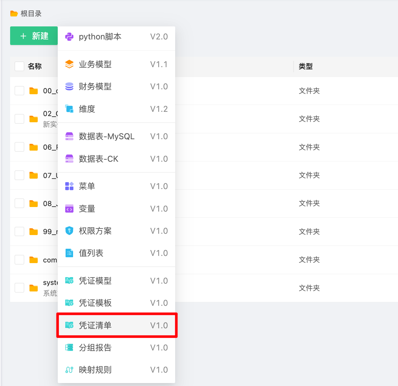Screen dimensions: 398x386
Task: Select the checkbox for the com folder
Action: pyautogui.click(x=20, y=260)
